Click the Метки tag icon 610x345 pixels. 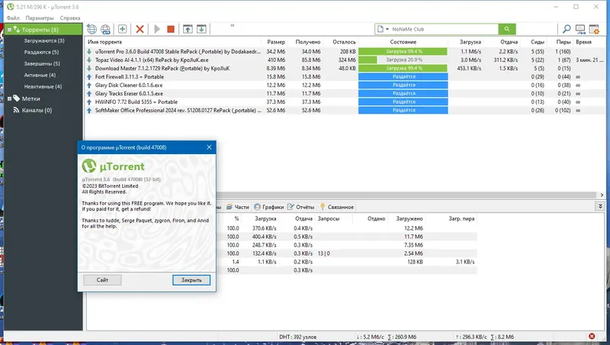click(16, 98)
